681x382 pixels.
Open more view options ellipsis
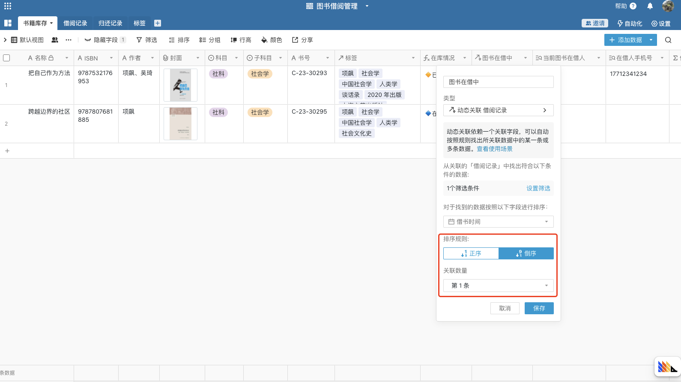pyautogui.click(x=69, y=40)
